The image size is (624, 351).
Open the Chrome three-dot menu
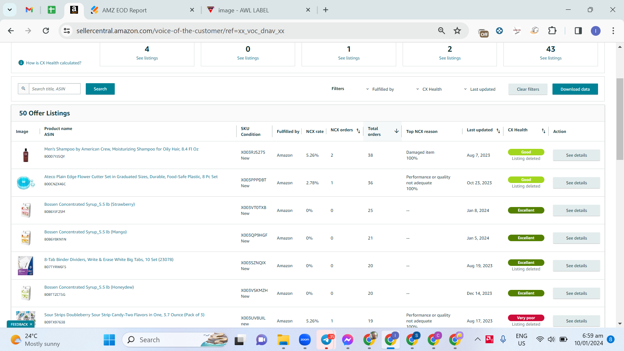point(613,31)
